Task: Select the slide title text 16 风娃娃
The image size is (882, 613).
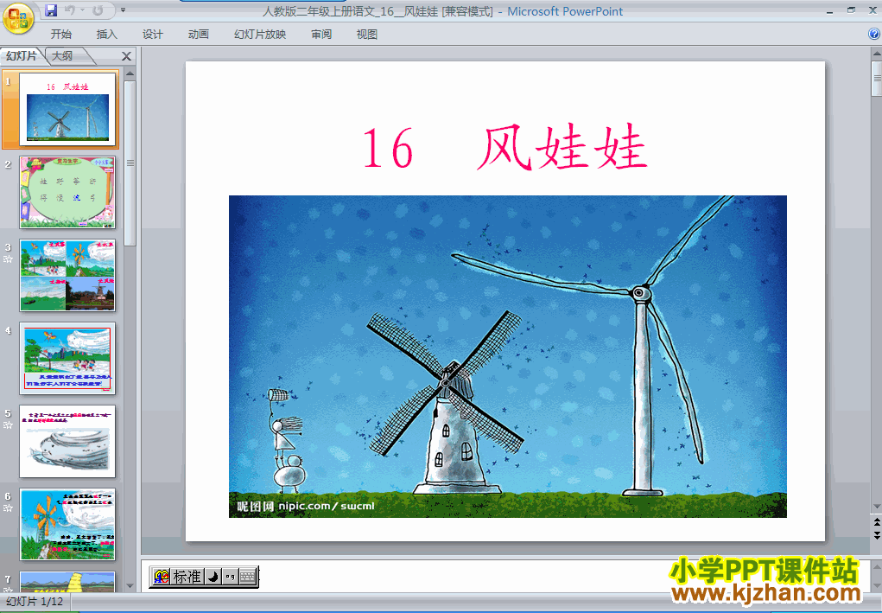Action: [504, 148]
